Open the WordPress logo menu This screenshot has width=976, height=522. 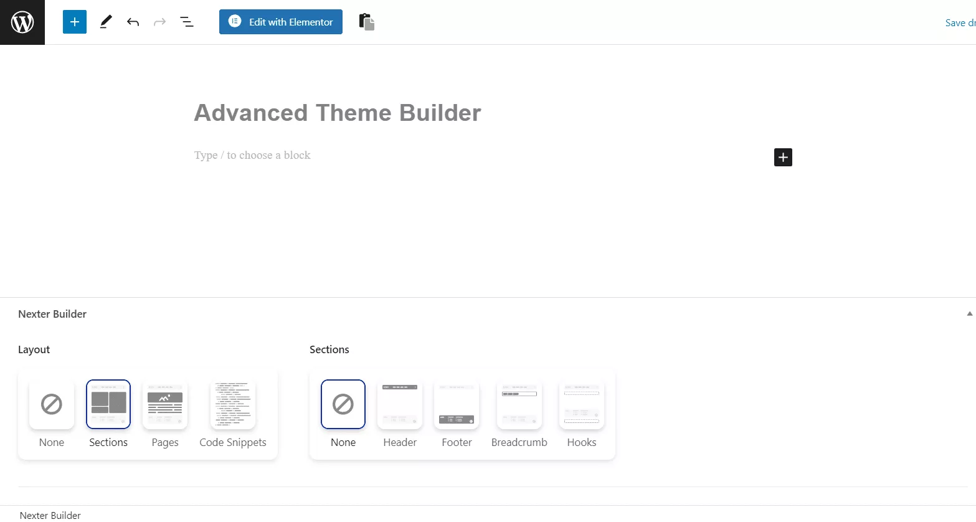[x=22, y=22]
